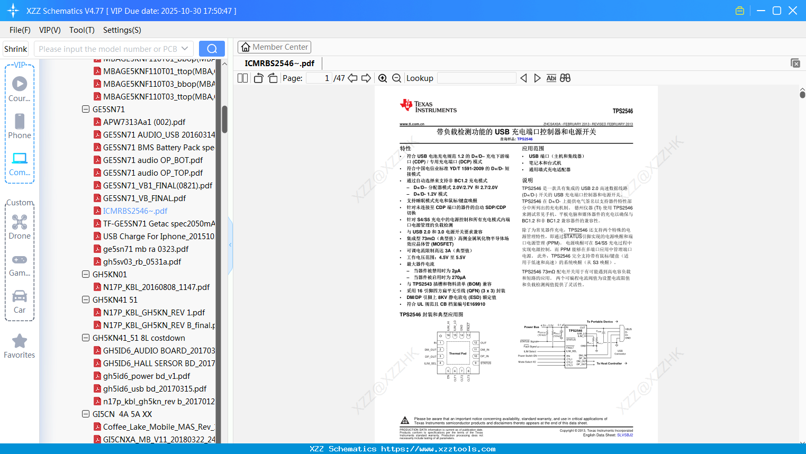Open the Settings(S) menu
Screen dimensions: 806x454
(122, 30)
